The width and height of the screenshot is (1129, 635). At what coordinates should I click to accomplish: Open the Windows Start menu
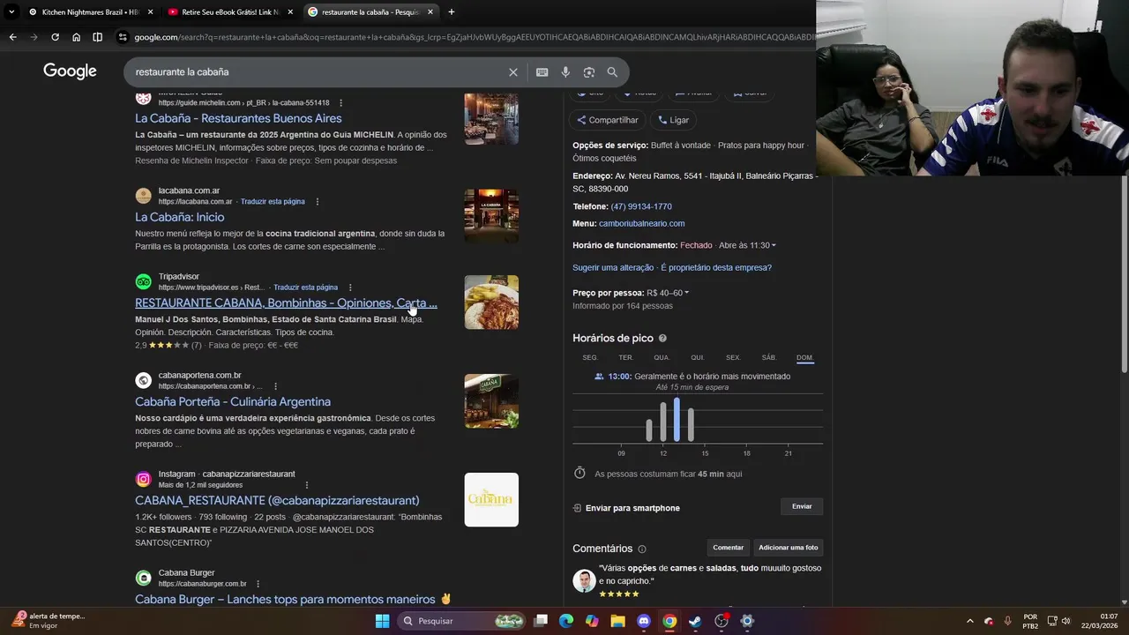click(x=382, y=621)
